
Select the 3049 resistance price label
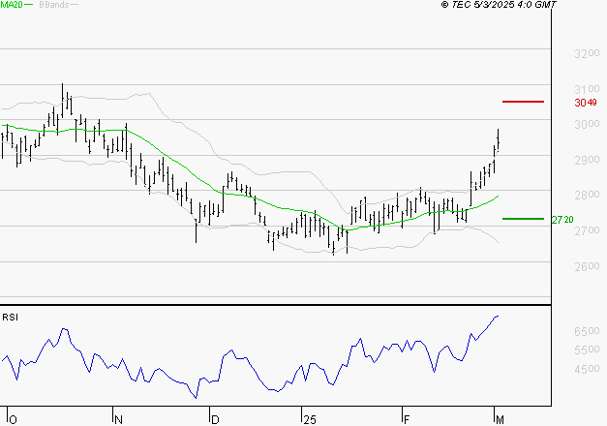[x=585, y=103]
